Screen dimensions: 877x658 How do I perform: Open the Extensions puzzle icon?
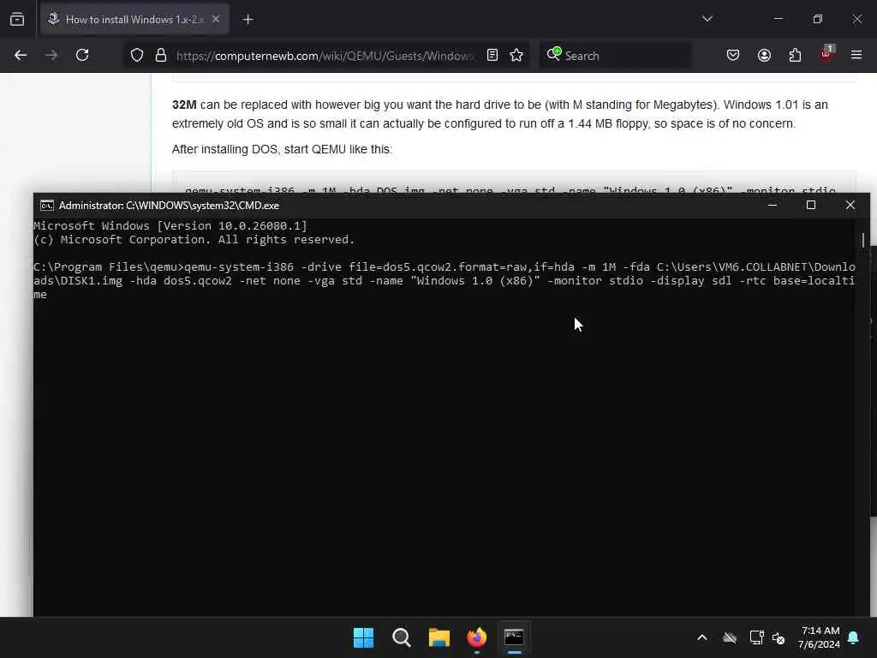coord(795,56)
